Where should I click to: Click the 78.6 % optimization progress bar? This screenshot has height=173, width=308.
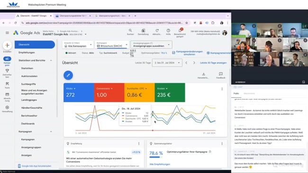pyautogui.click(x=156, y=157)
